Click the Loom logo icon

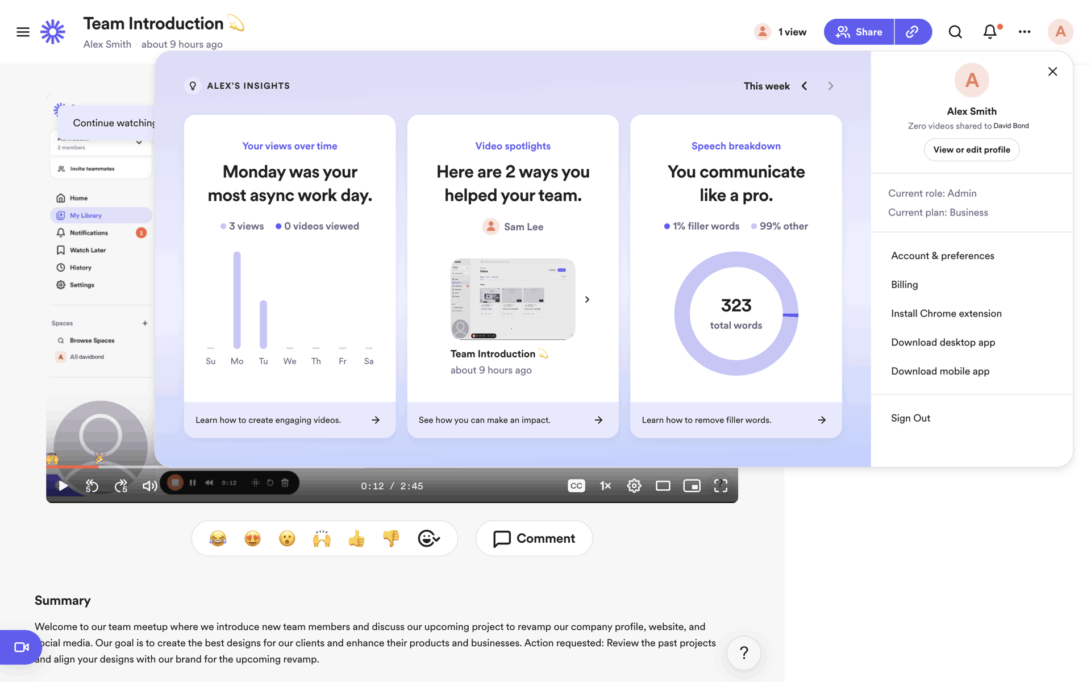(53, 32)
